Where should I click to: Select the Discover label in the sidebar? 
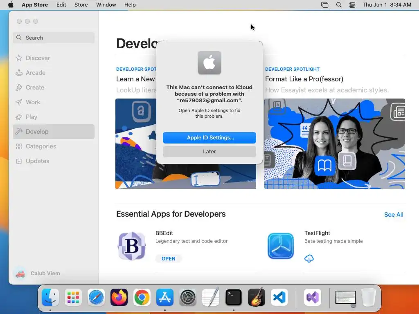(x=38, y=58)
